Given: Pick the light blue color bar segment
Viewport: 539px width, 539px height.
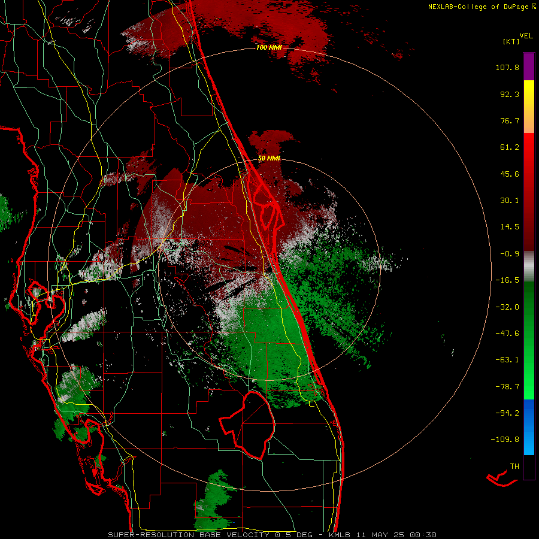Looking at the screenshot, I should pos(529,442).
